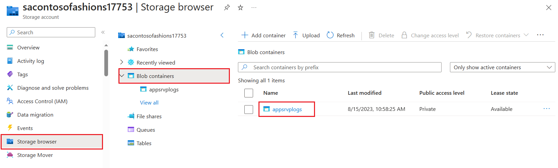Sort by Last modified column
This screenshot has width=558, height=168.
[364, 93]
